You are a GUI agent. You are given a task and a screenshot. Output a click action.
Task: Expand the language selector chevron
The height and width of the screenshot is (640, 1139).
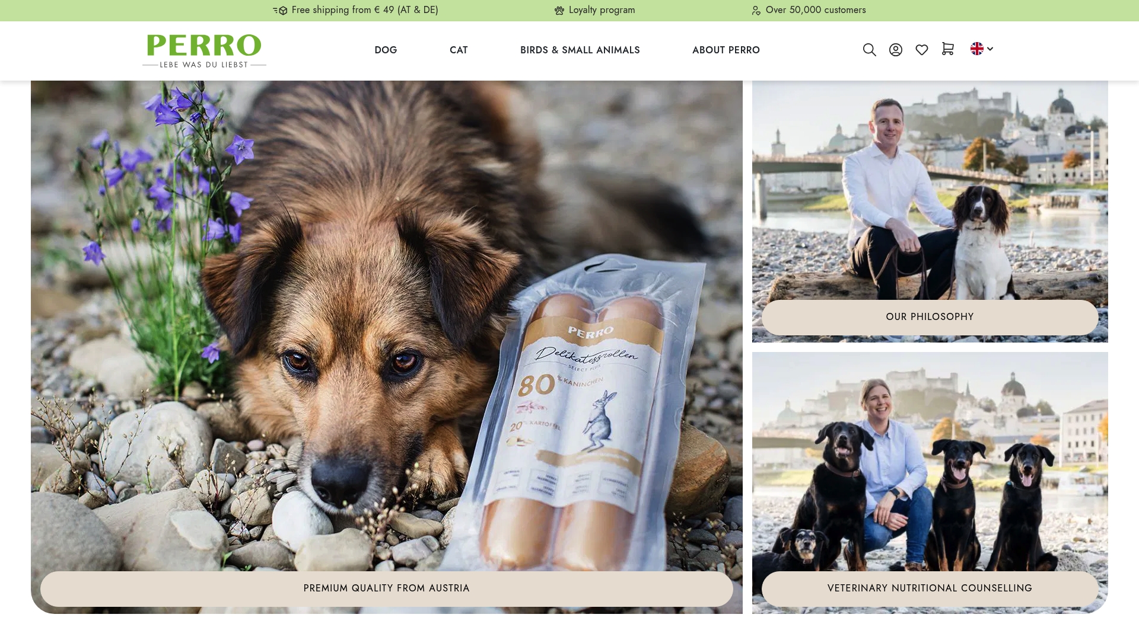pos(990,50)
